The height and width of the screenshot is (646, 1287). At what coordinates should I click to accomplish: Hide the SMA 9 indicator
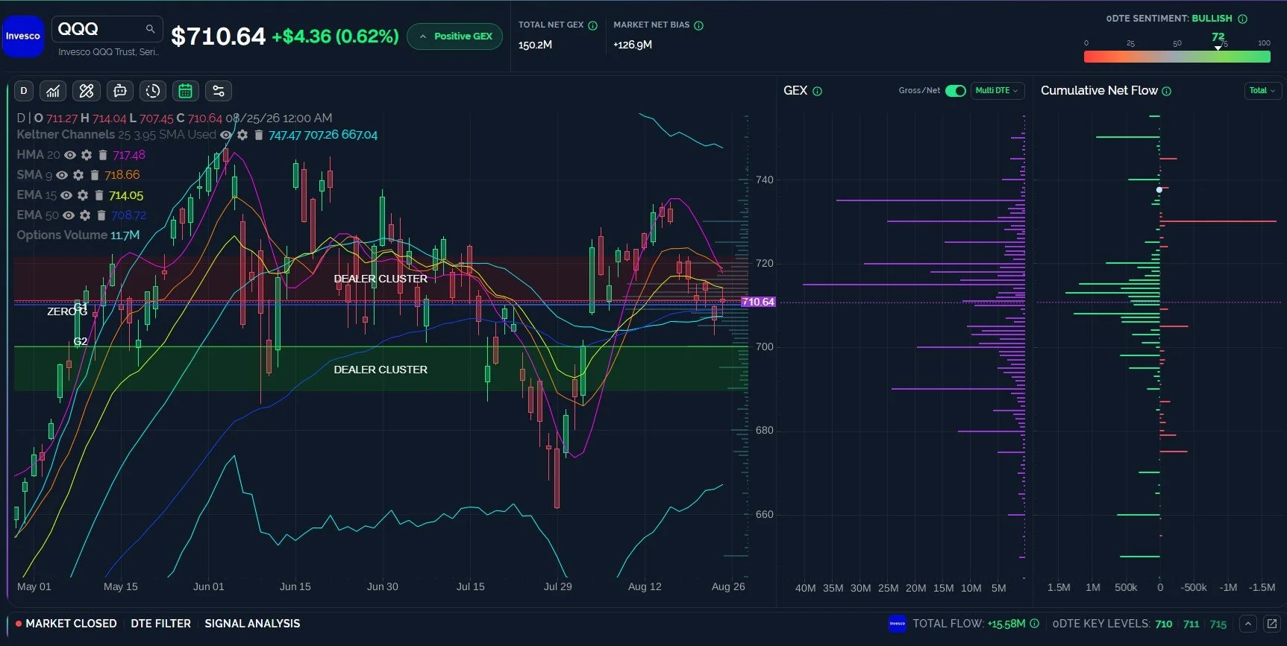coord(62,175)
